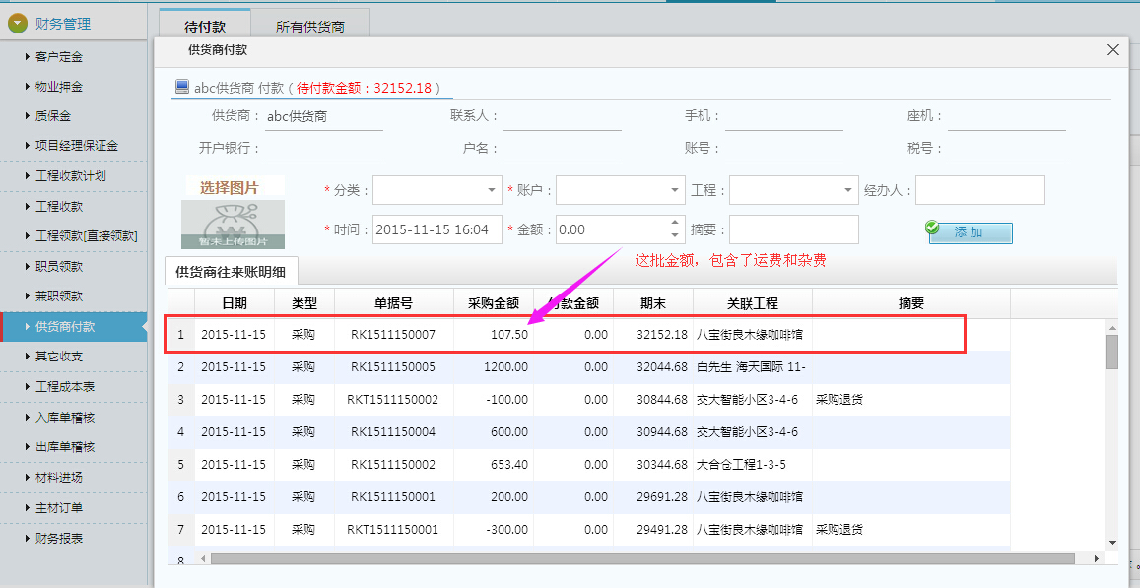Select row with 单据号 RK1511150005
The height and width of the screenshot is (588, 1140).
click(x=392, y=367)
